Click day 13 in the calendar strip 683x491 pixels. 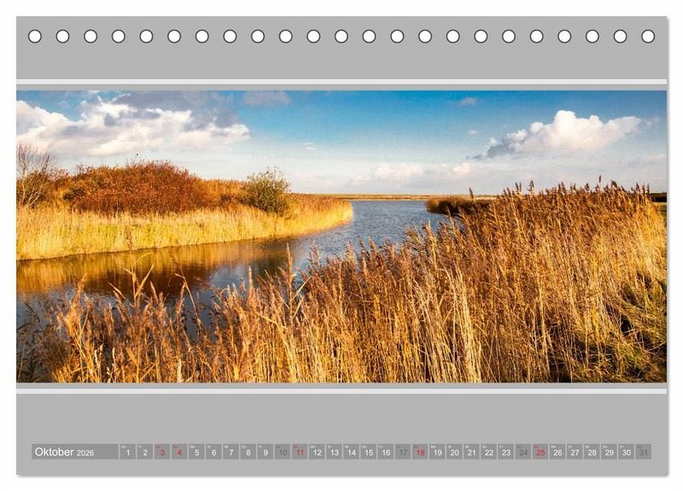coord(334,452)
